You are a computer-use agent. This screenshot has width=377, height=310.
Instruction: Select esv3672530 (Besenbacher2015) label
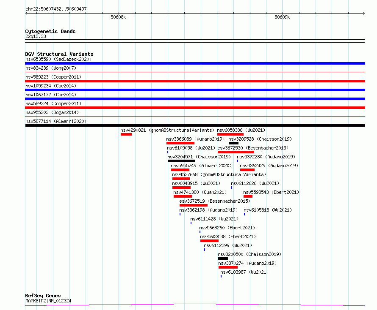(x=253, y=148)
